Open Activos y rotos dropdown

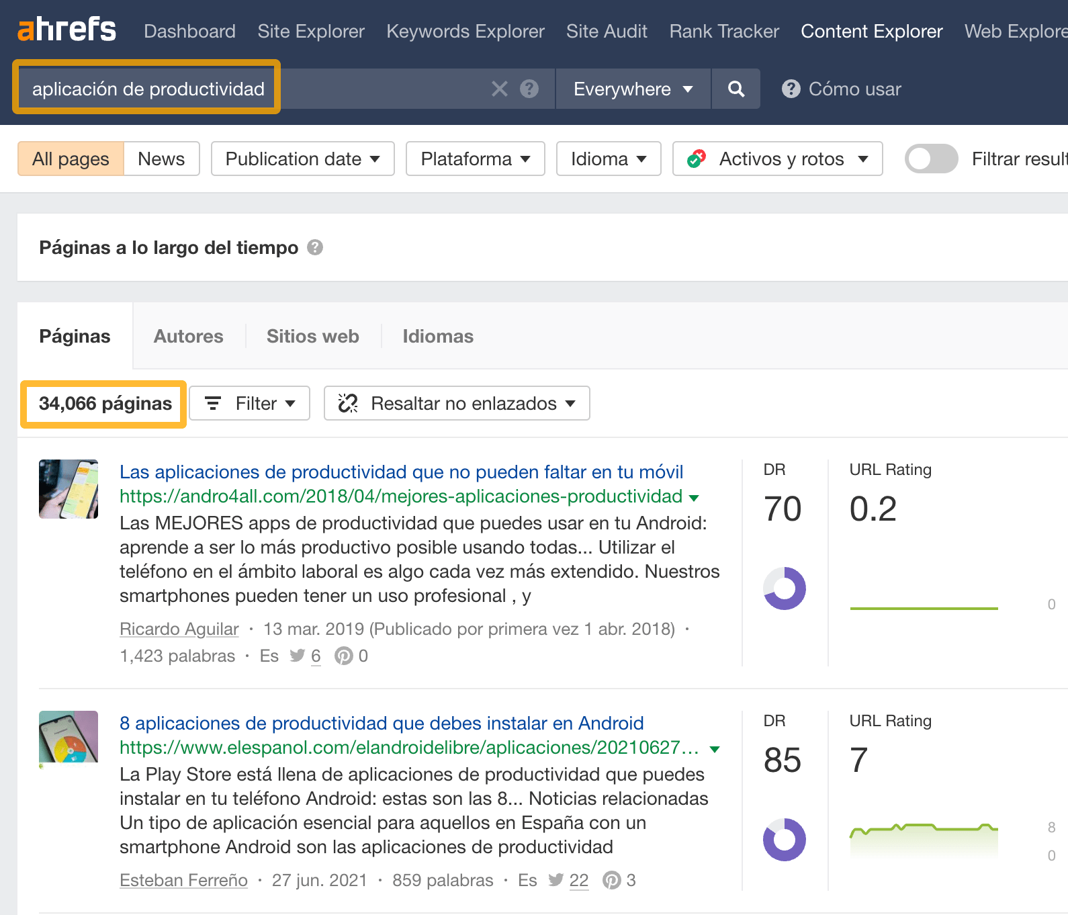point(778,159)
